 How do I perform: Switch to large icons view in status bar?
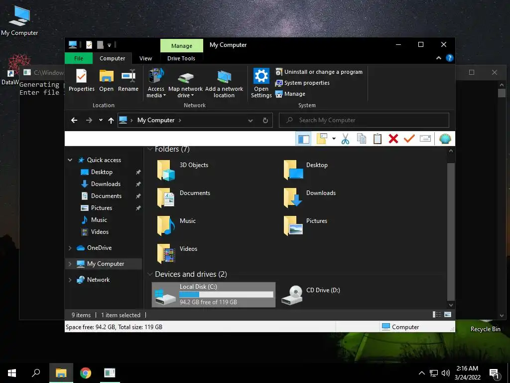point(448,315)
